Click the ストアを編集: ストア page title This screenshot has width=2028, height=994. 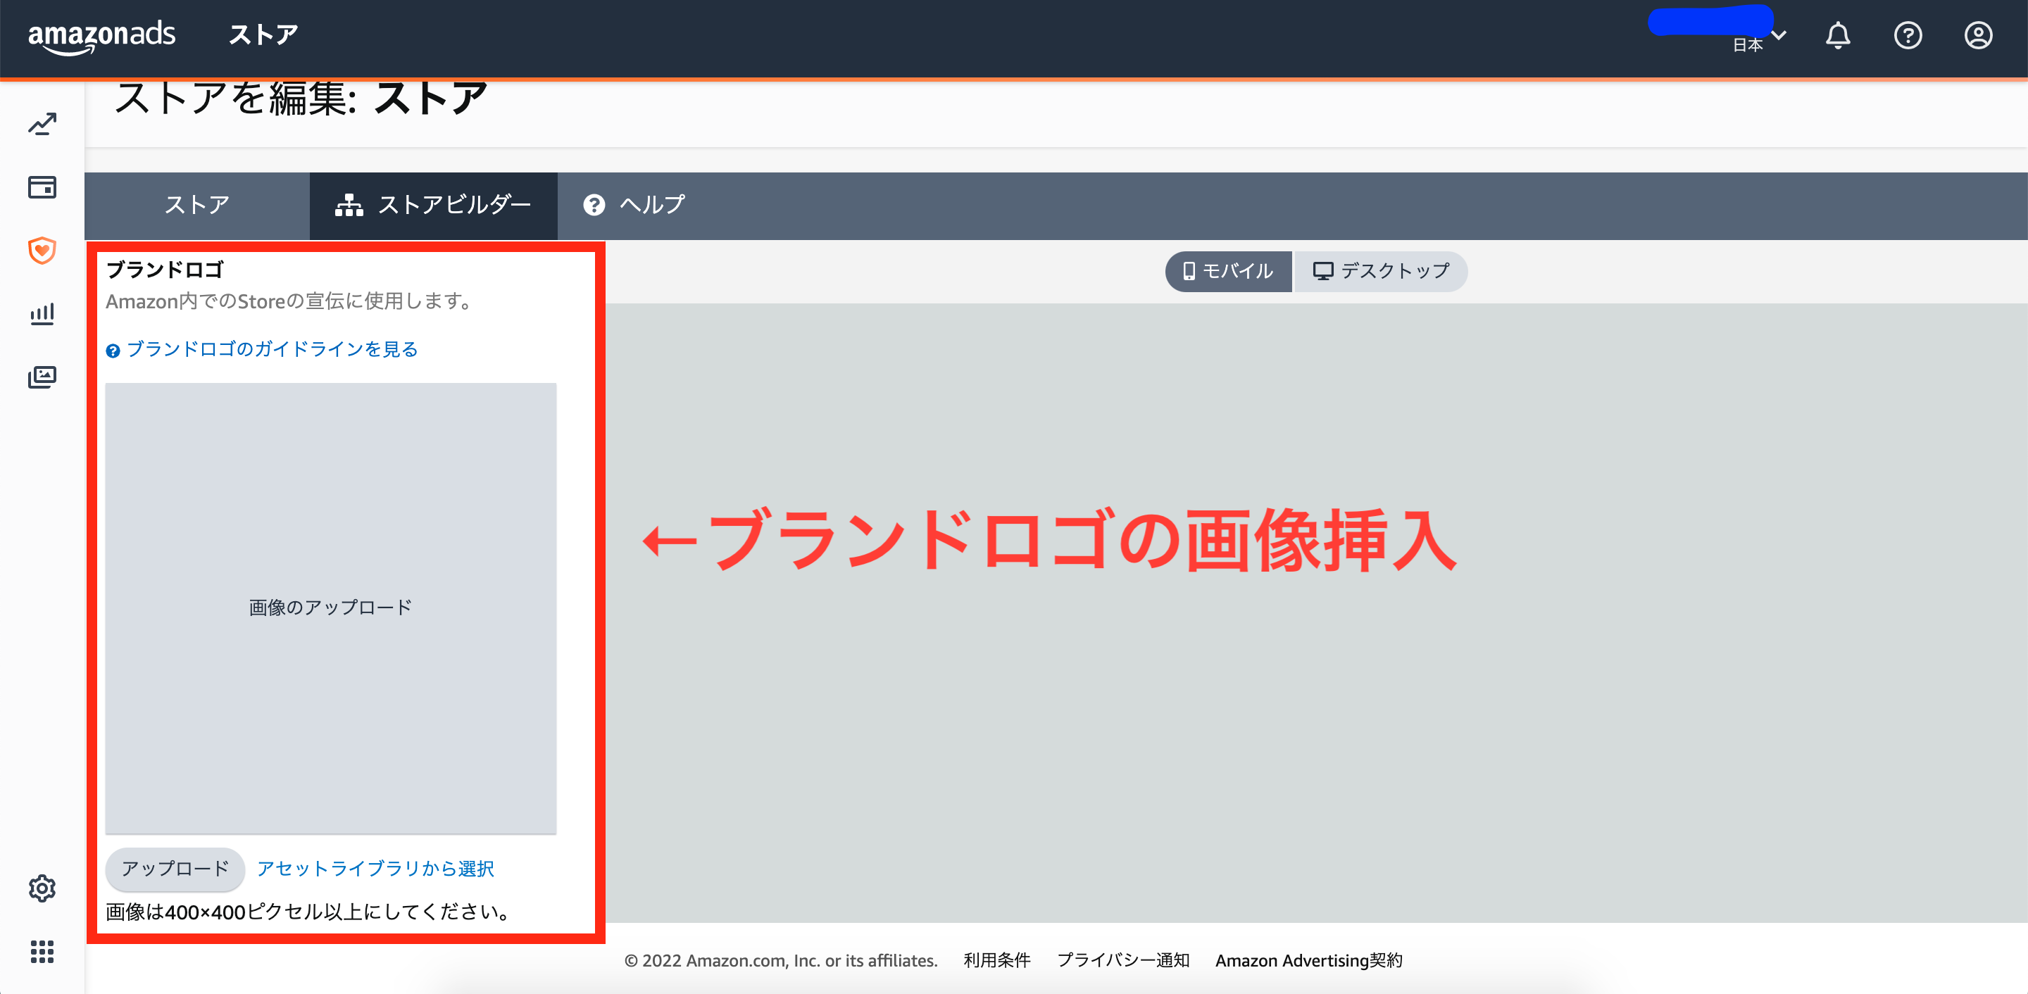coord(301,100)
